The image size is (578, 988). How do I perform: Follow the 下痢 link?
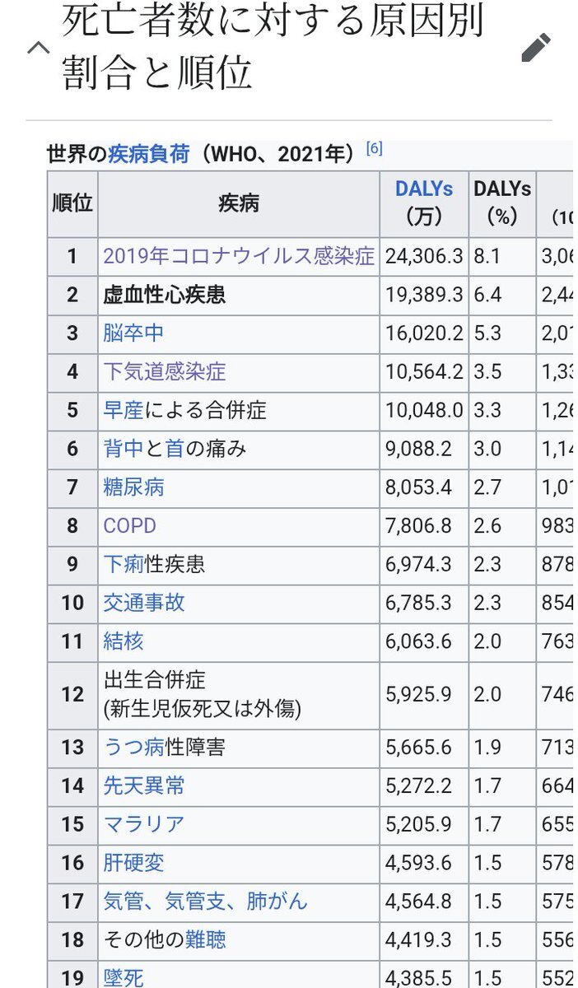tap(124, 564)
